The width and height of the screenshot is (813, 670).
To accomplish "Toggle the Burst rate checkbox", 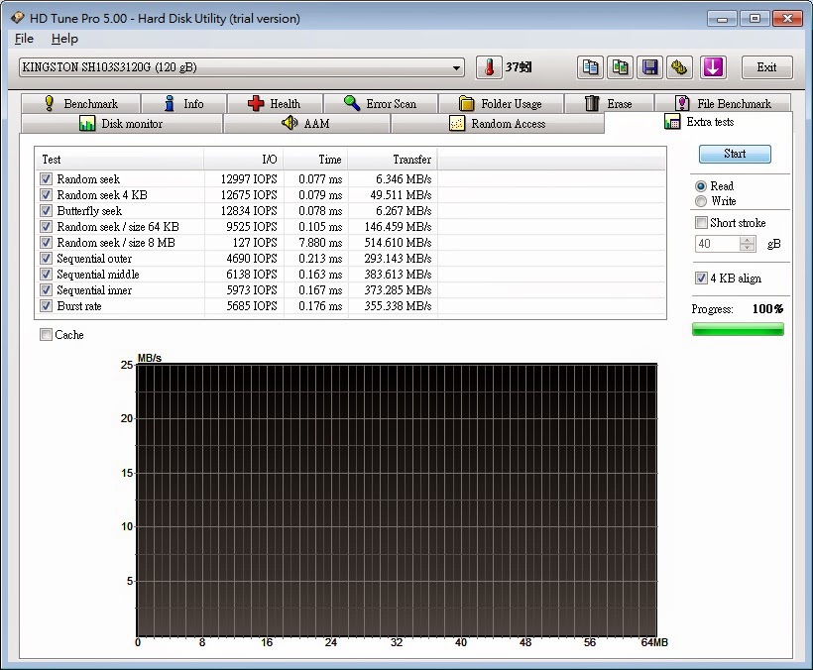I will pyautogui.click(x=46, y=305).
